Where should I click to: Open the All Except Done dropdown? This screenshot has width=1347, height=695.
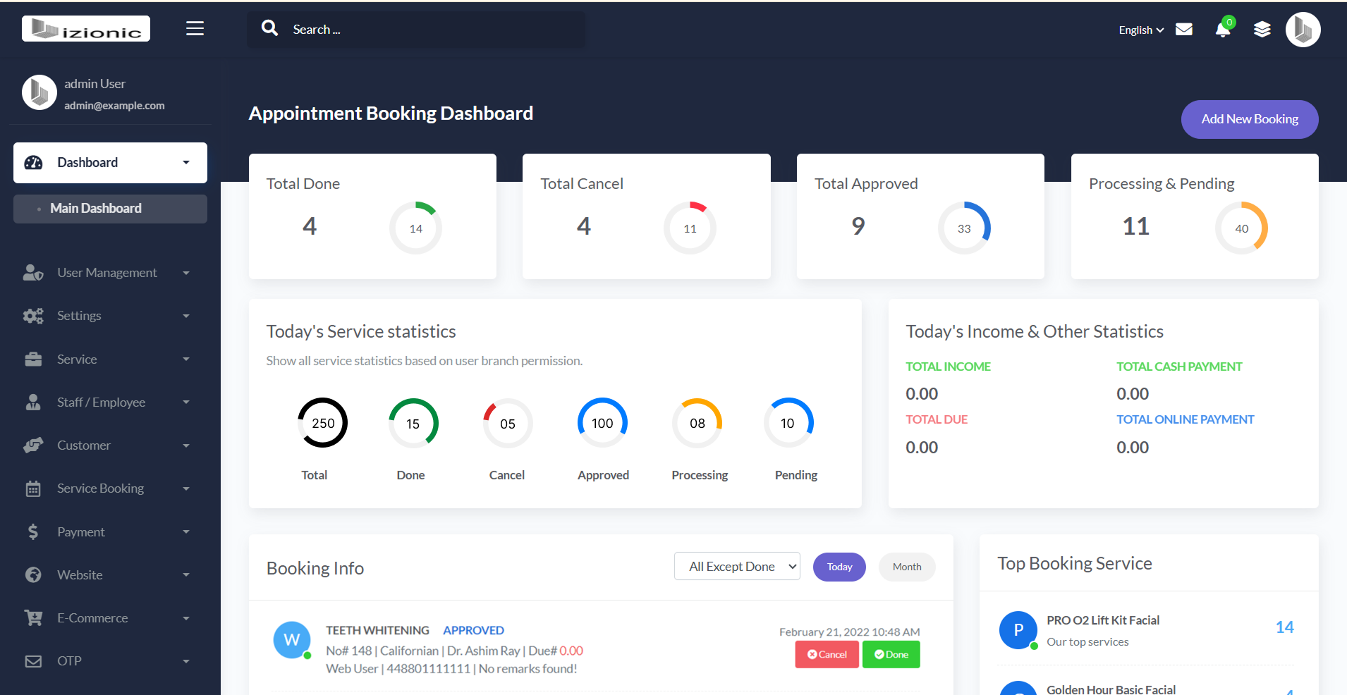pos(736,566)
